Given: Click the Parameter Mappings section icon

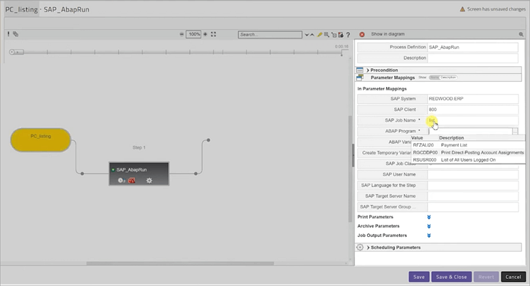Looking at the screenshot, I should (x=360, y=78).
